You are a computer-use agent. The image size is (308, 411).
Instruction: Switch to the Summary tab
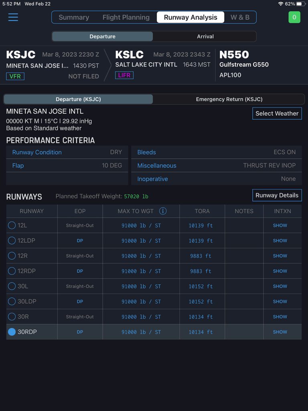[74, 17]
